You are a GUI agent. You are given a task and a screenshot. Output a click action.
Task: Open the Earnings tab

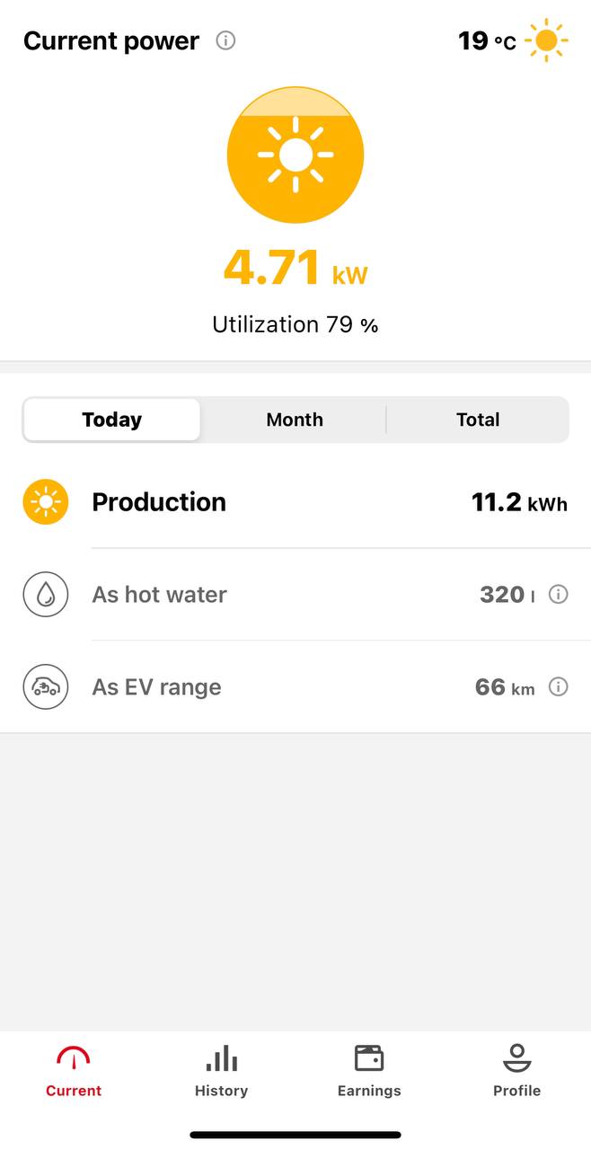tap(369, 1071)
